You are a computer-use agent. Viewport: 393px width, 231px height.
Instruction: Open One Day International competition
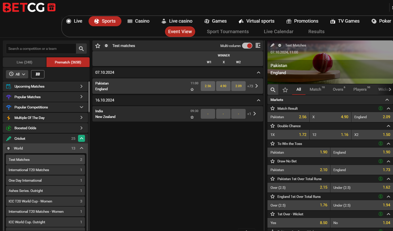pos(45,180)
